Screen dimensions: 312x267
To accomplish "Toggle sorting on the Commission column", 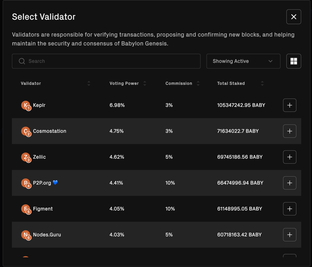I will 198,83.
